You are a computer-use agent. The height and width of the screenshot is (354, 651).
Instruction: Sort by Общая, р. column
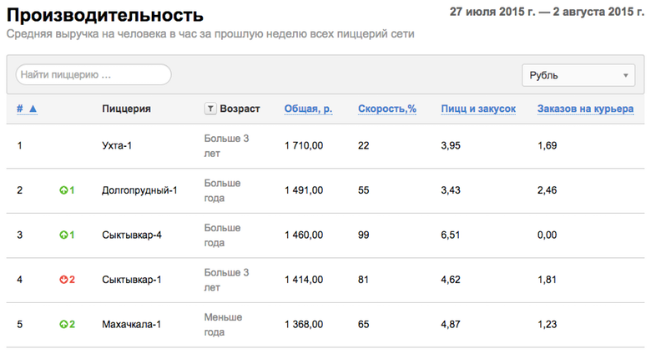(x=308, y=109)
